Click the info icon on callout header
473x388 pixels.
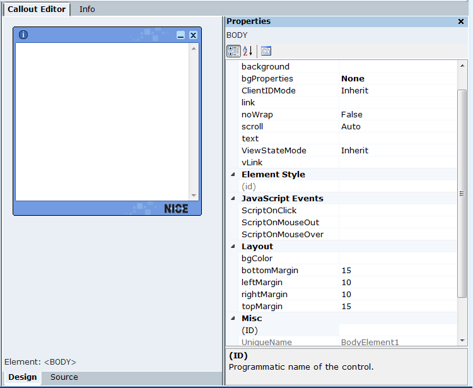pyautogui.click(x=23, y=35)
